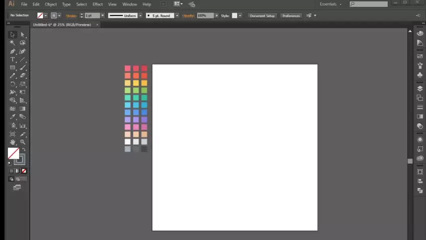
Task: Open the Layers panel icon
Action: [x=420, y=88]
